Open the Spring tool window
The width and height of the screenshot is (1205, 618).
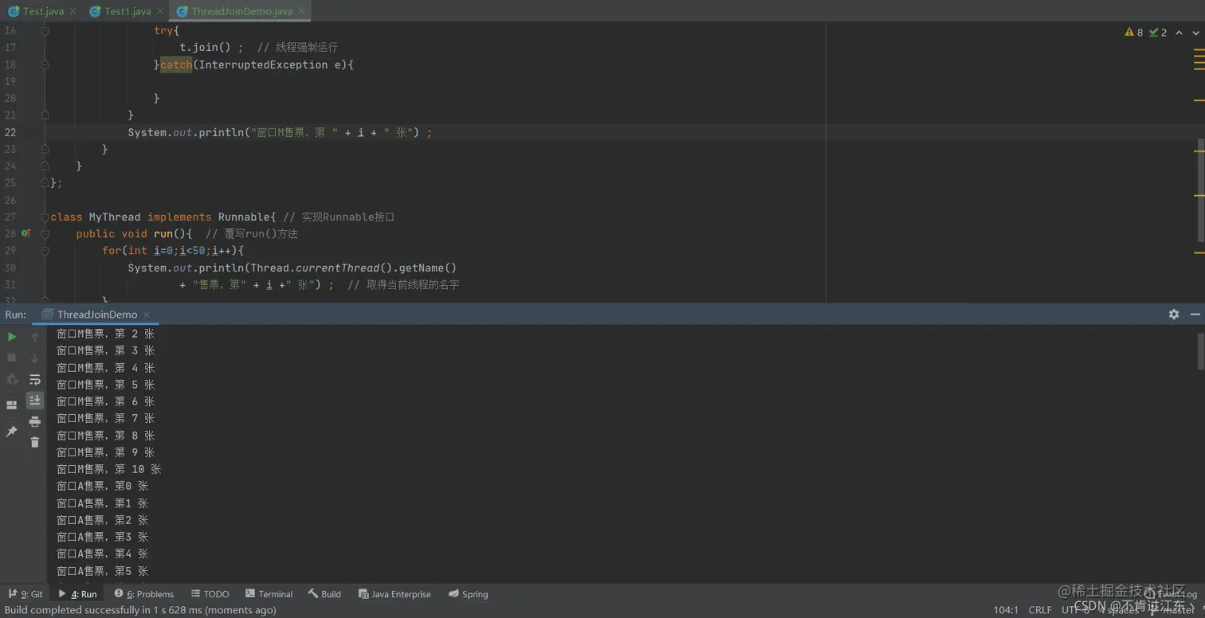point(468,594)
